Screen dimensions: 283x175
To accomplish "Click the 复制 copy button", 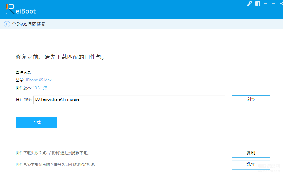I will tap(251, 153).
